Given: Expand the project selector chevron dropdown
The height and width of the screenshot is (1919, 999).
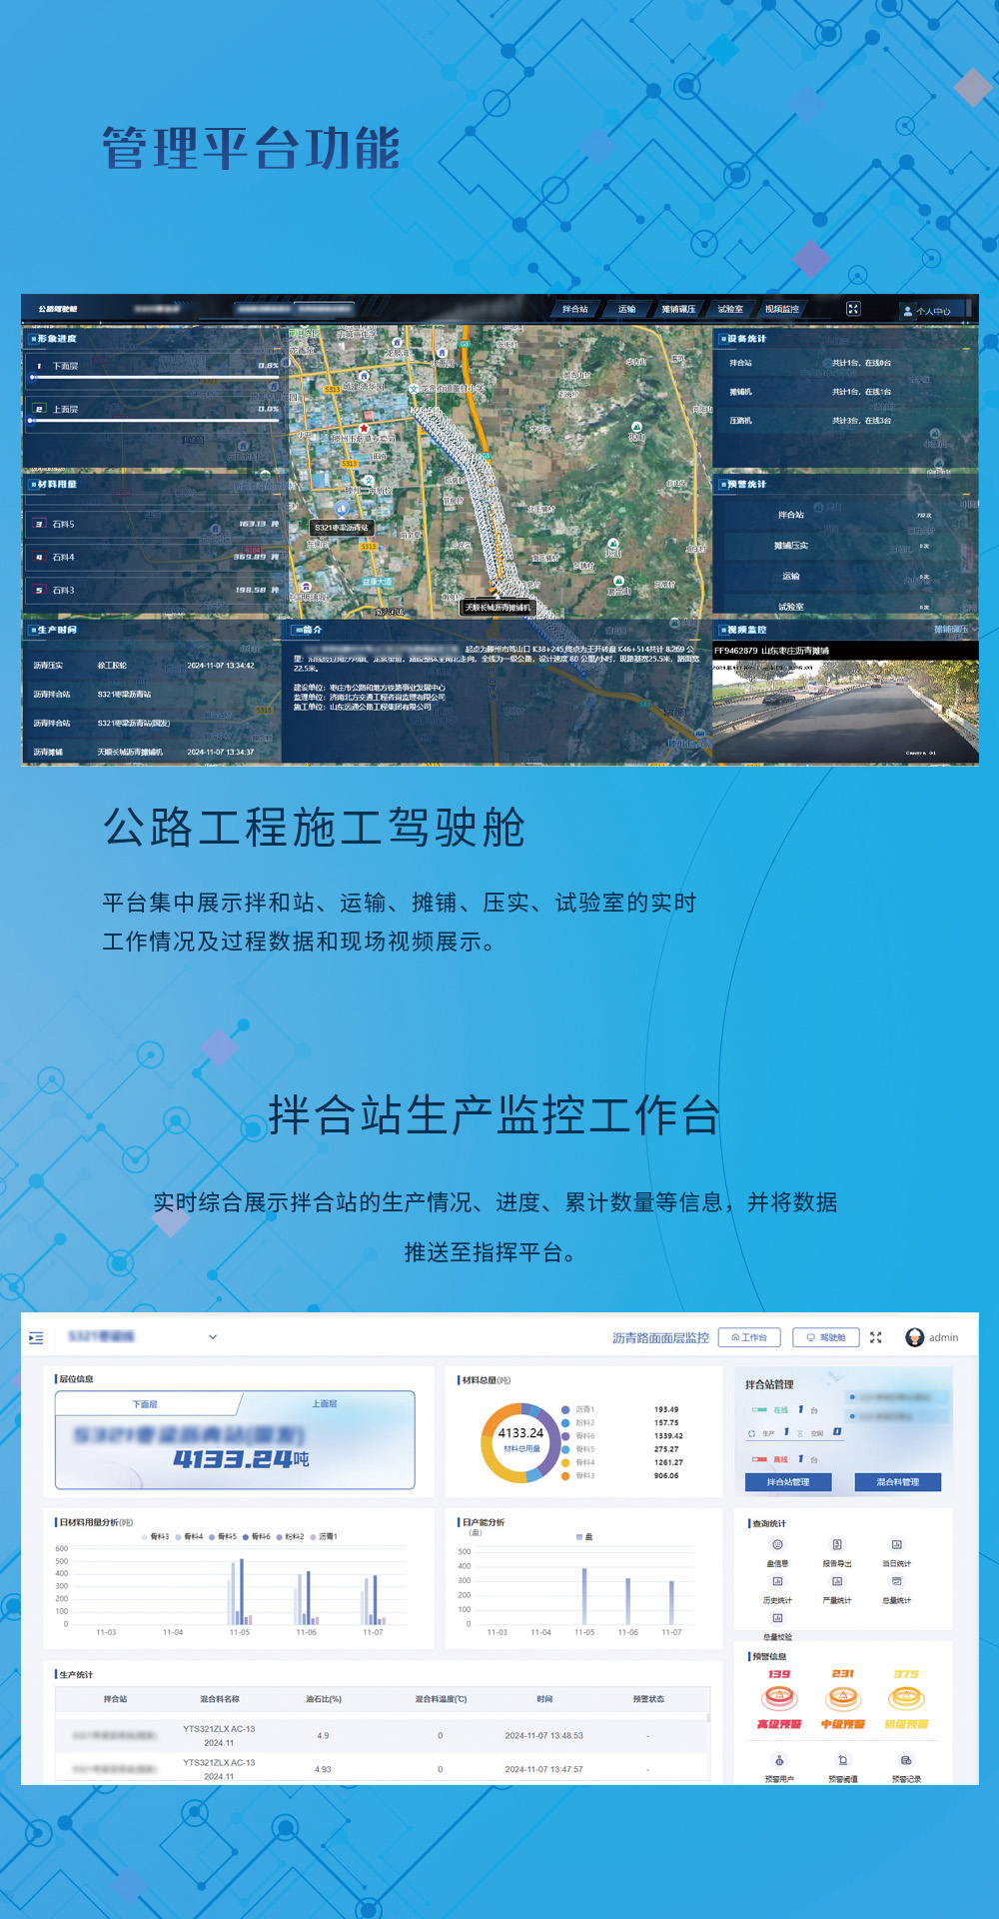Looking at the screenshot, I should [213, 1337].
